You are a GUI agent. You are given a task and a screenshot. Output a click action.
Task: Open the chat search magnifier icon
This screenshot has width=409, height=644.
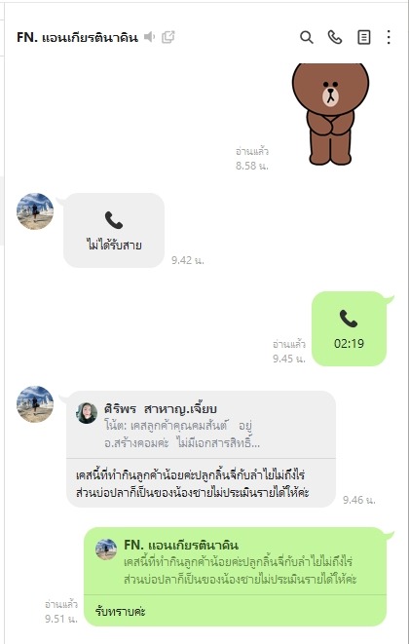click(x=307, y=37)
